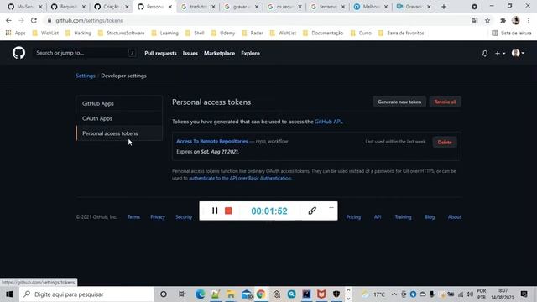Open the Barra de favoritos folder
Screen dimensions: 537x302
pos(401,34)
